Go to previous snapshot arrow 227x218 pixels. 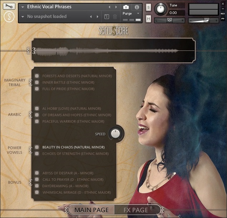coord(91,16)
